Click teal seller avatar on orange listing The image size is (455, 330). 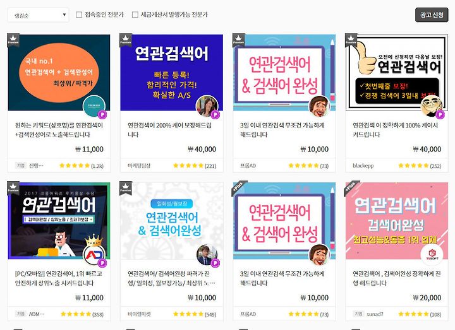pos(94,107)
